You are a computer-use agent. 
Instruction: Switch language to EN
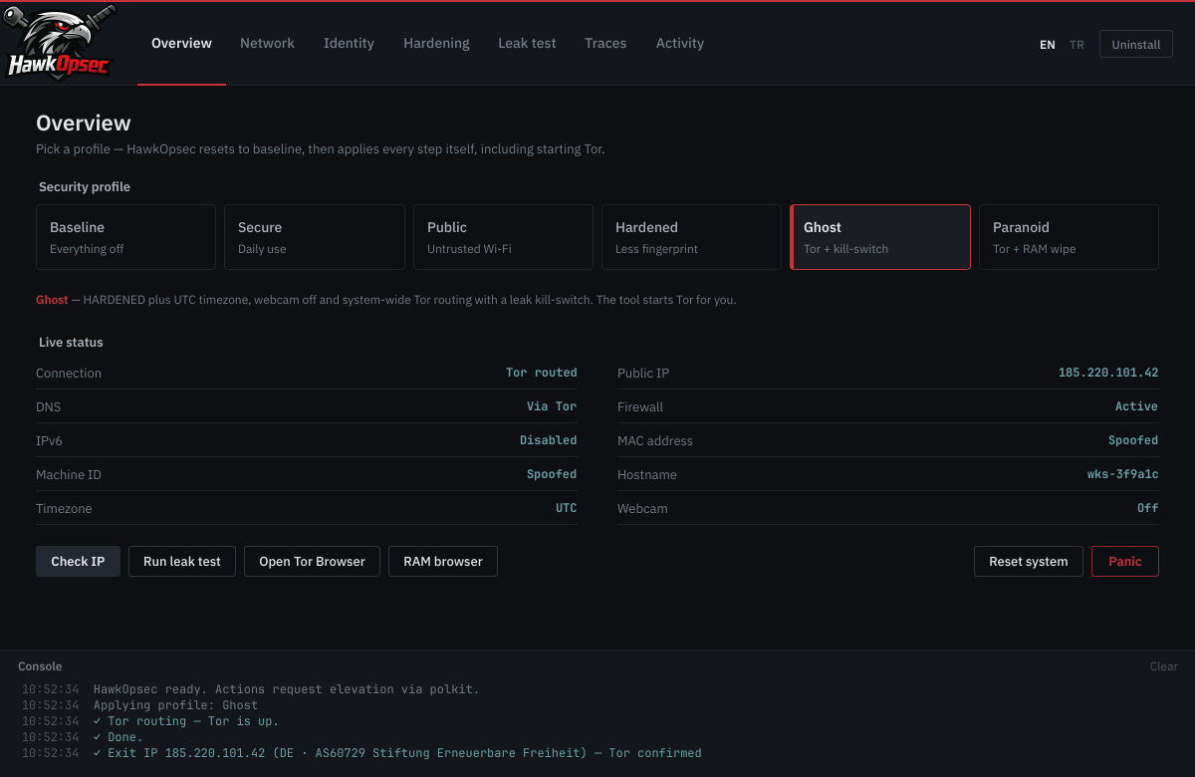[x=1048, y=45]
